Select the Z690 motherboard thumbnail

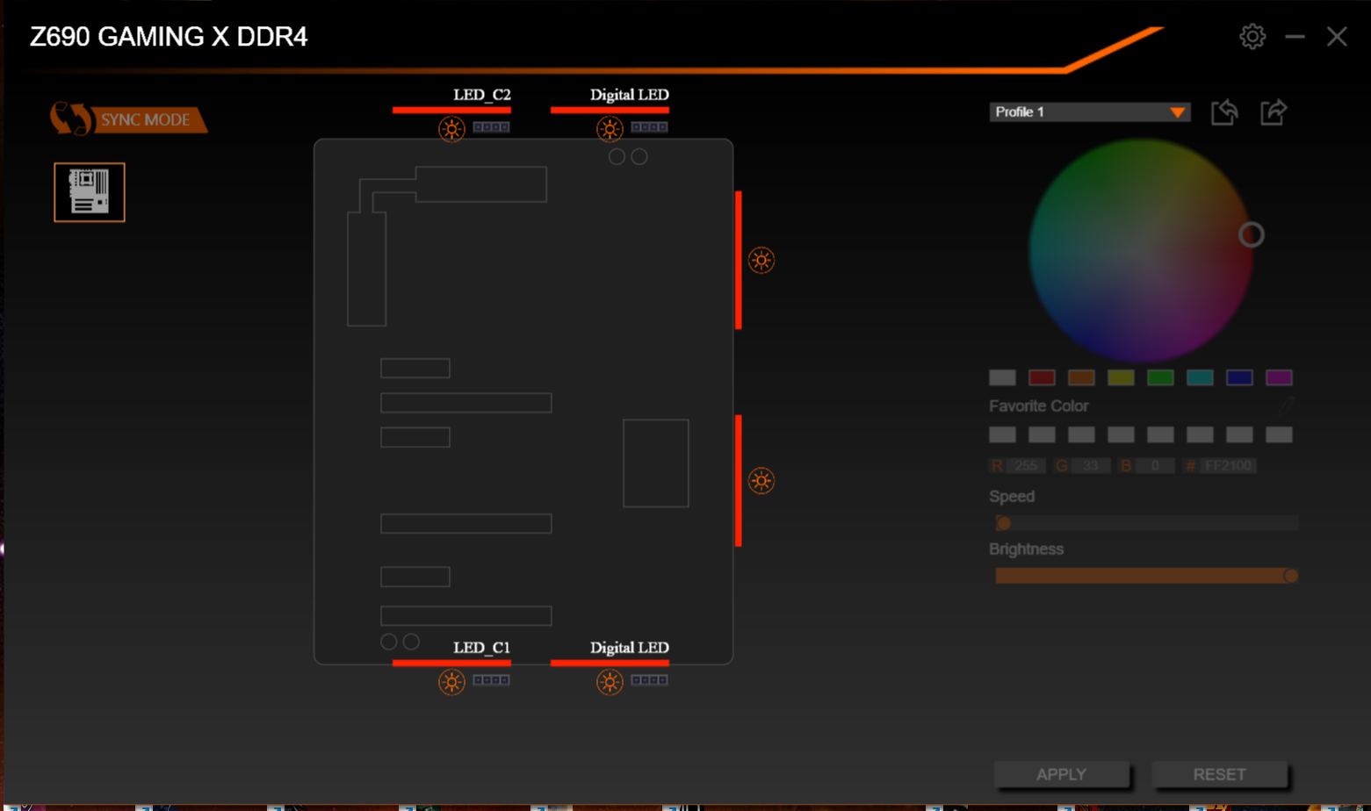click(x=90, y=192)
